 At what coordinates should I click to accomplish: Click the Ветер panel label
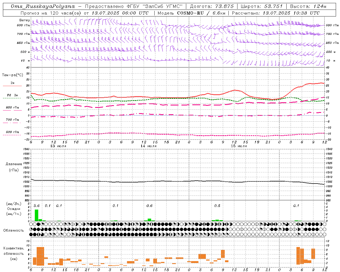[24, 20]
